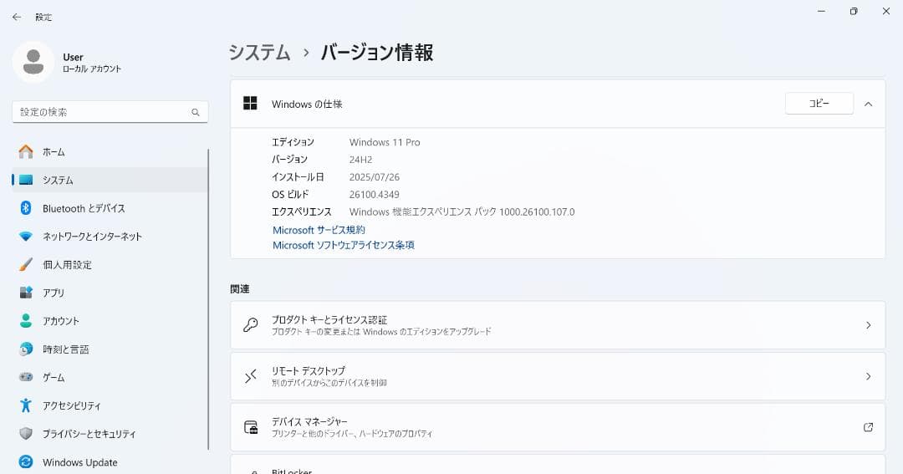The image size is (903, 474).
Task: Click the リモート デスクトップ icon
Action: click(251, 376)
